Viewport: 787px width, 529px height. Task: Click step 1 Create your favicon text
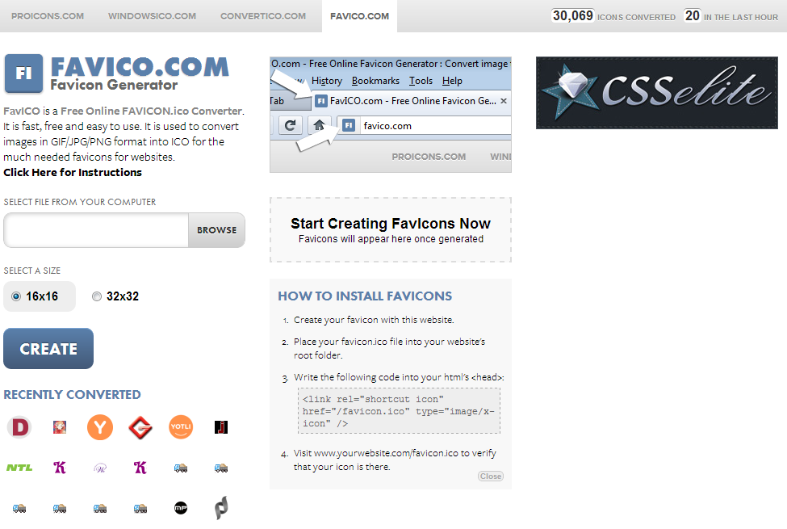374,320
